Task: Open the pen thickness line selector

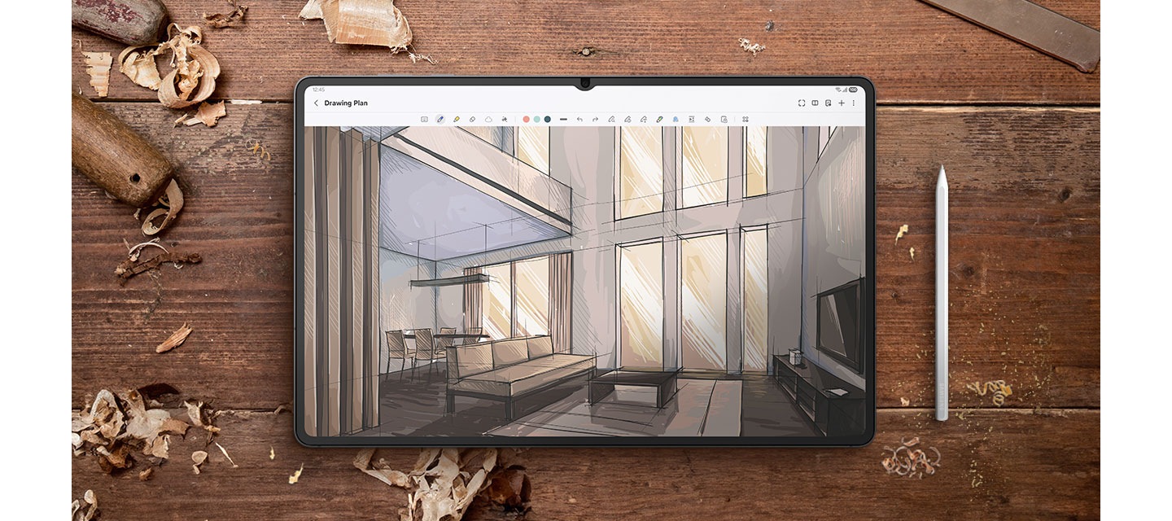Action: tap(563, 119)
